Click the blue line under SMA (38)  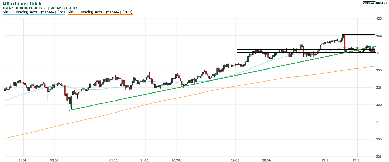[x=34, y=15]
